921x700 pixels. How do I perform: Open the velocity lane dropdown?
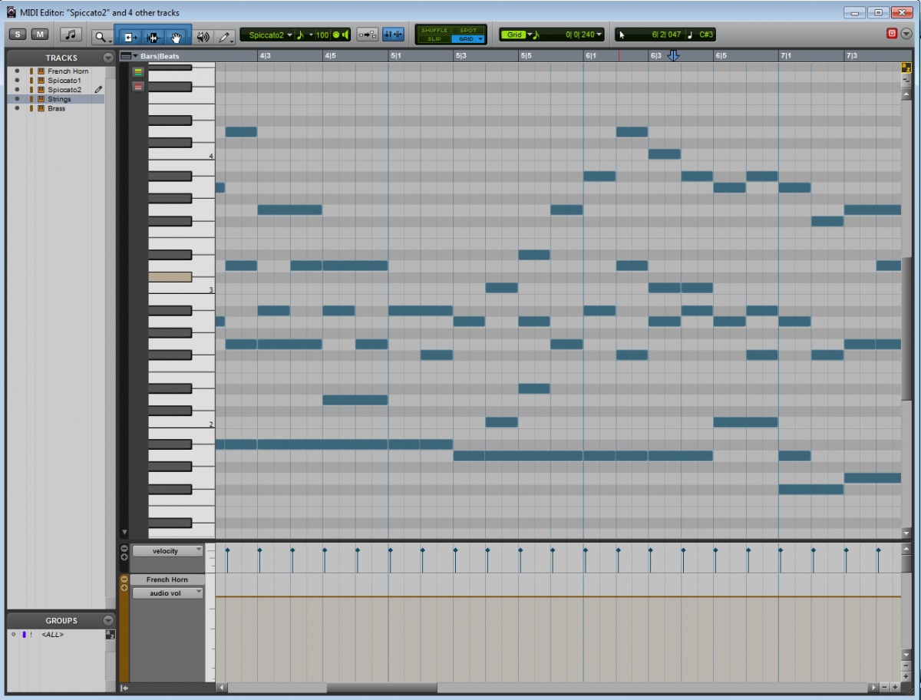click(167, 550)
